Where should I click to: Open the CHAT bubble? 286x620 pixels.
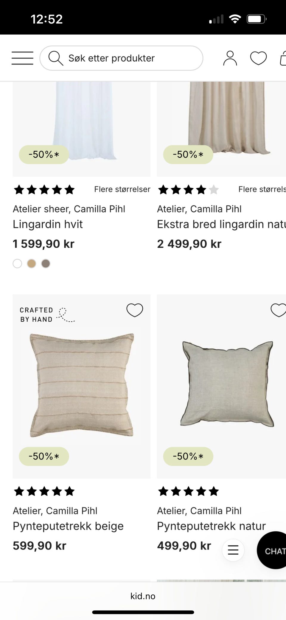273,550
